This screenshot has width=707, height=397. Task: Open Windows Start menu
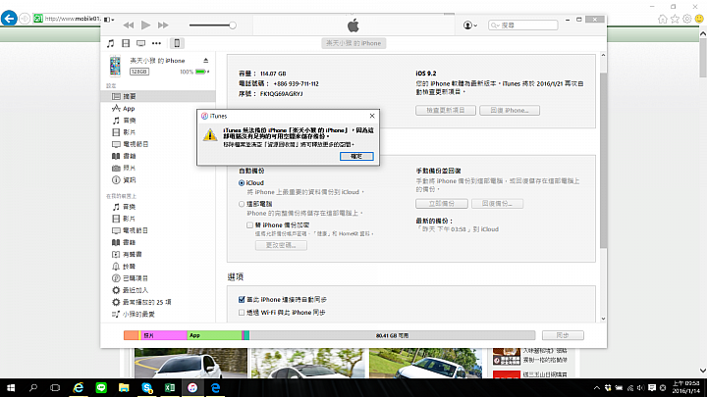(x=11, y=387)
